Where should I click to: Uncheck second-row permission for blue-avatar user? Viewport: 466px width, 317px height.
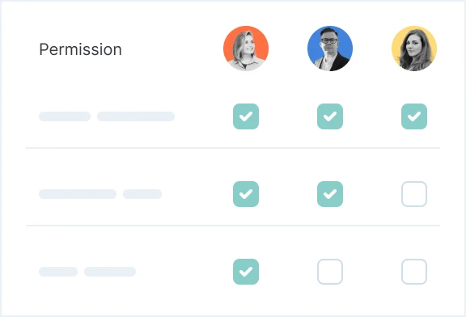(330, 194)
